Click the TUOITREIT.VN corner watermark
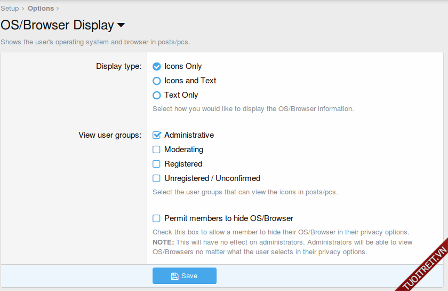This screenshot has width=448, height=291. point(424,265)
